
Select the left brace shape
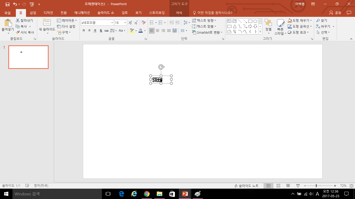click(x=250, y=32)
